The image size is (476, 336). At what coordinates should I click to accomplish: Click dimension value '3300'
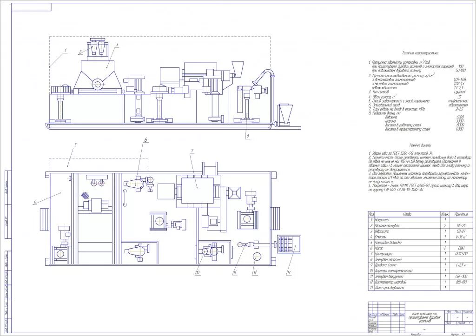(x=460, y=121)
